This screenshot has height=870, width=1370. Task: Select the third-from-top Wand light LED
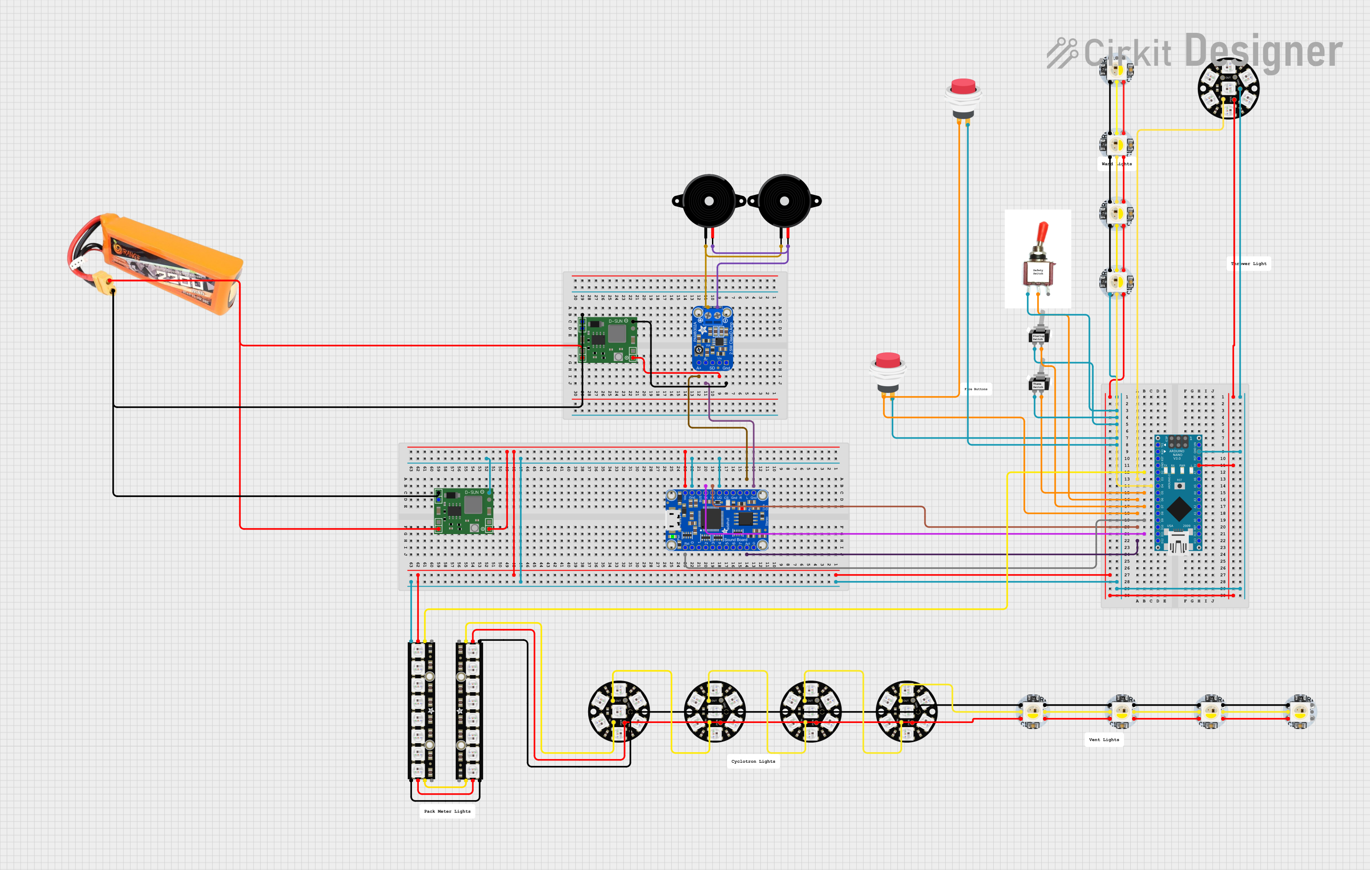1116,214
